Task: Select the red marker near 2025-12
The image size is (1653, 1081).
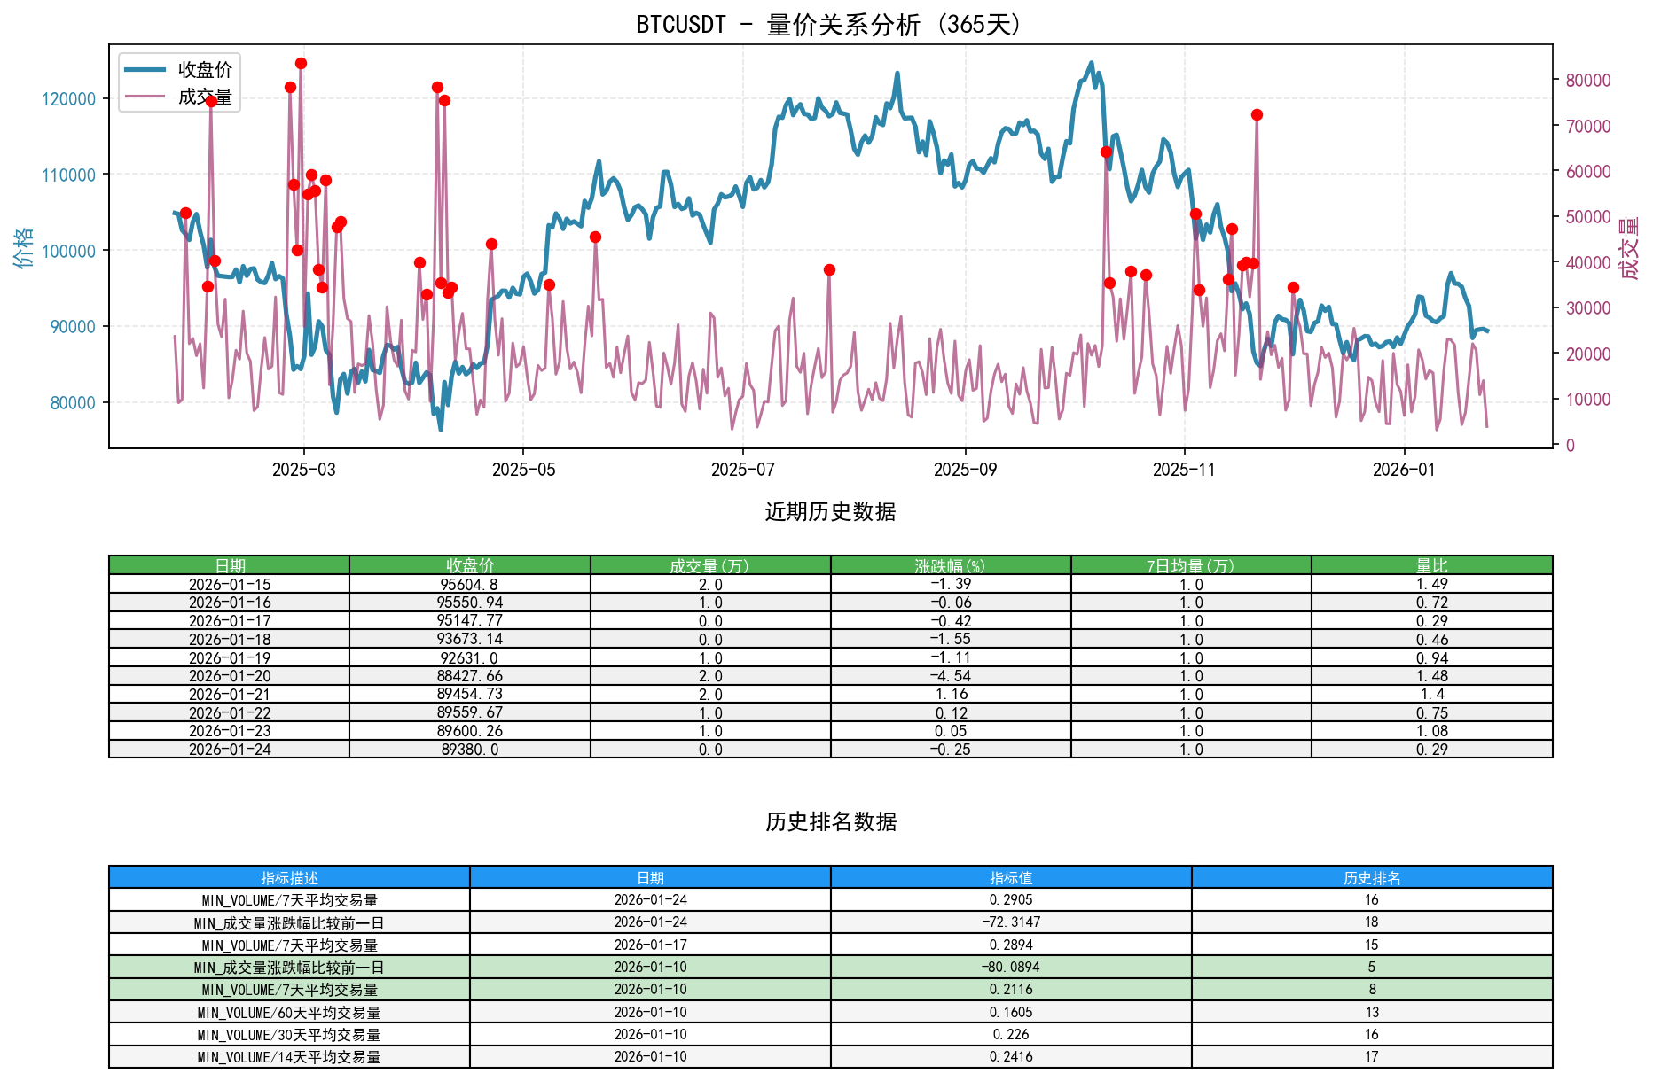Action: pos(1293,286)
